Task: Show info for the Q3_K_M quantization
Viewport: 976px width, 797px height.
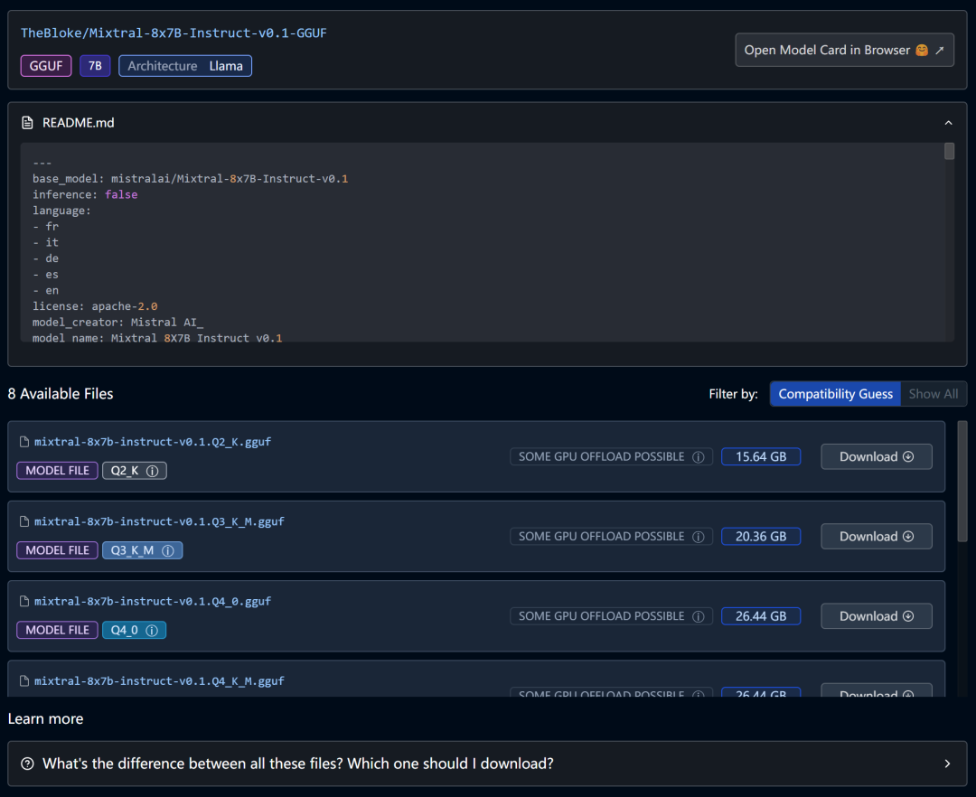Action: pos(167,550)
